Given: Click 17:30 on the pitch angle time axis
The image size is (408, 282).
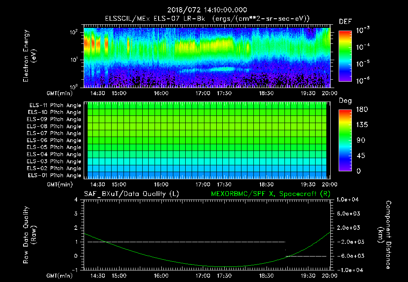Looking at the screenshot, I should point(224,184).
